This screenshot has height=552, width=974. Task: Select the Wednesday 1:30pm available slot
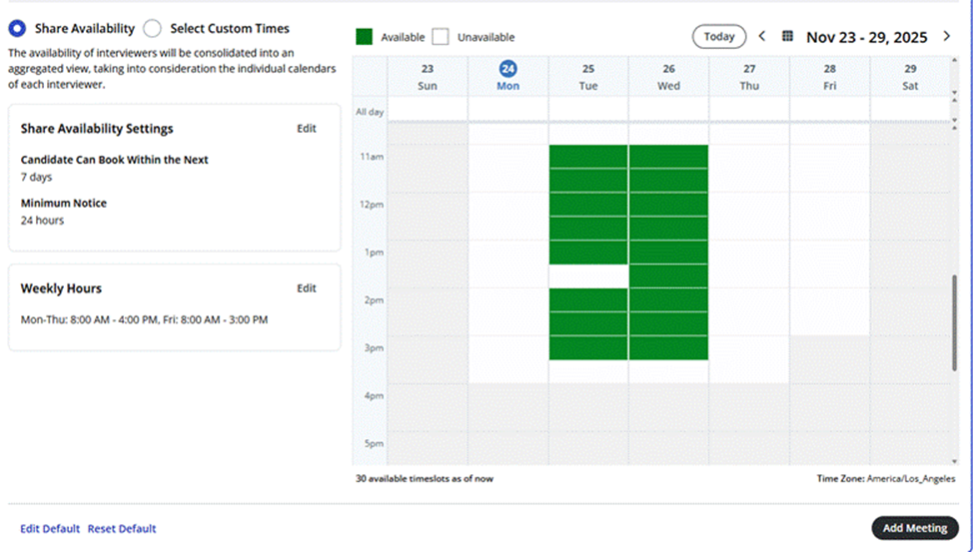[x=668, y=276]
